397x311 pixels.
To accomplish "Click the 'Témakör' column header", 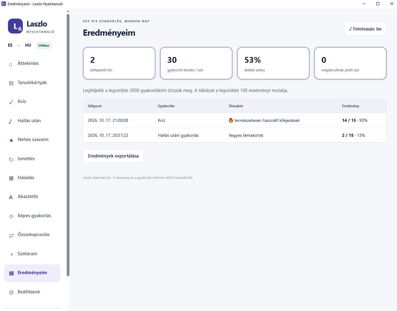I will point(236,106).
